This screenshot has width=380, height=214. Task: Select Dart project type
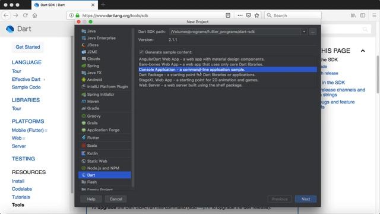(x=104, y=175)
